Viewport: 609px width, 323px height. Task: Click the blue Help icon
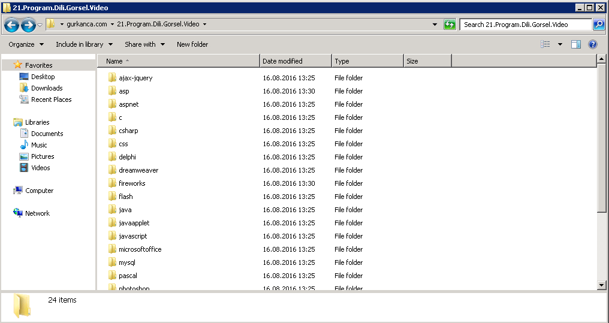coord(593,44)
